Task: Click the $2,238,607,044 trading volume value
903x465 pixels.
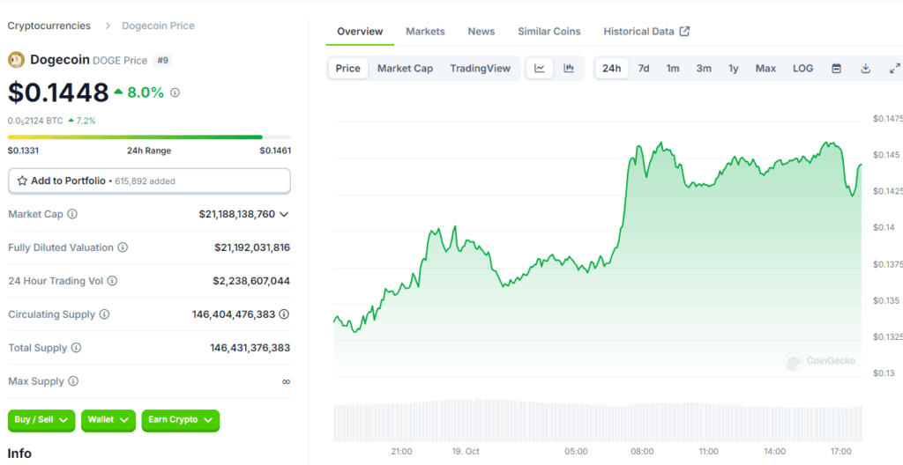Action: (x=251, y=281)
